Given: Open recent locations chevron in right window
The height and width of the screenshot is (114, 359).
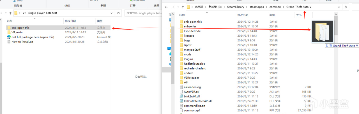Looking at the screenshot, I should tap(177, 7).
